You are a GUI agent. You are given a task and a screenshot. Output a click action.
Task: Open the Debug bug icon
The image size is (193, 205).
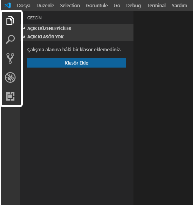[x=10, y=77]
